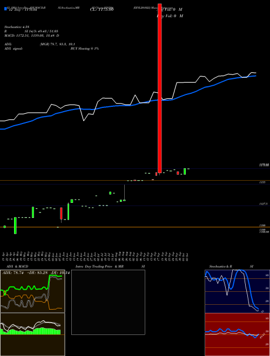The width and height of the screenshot is (270, 356).
Task: Click the '1155' price axis label
Action: [x=262, y=182]
